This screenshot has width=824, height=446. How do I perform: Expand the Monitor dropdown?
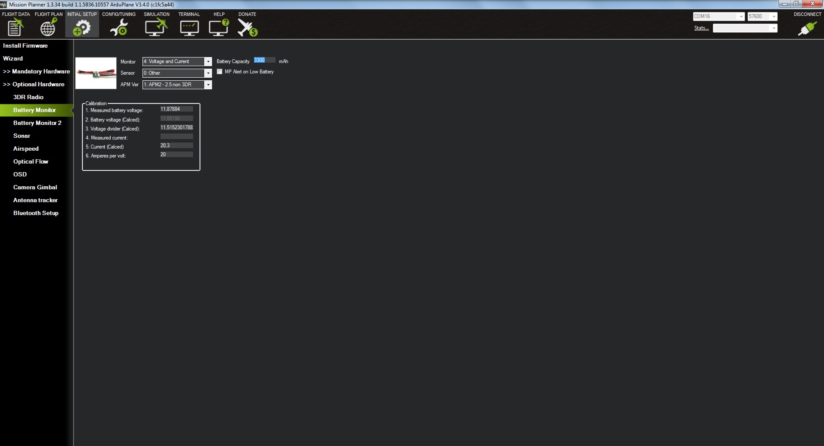[208, 62]
